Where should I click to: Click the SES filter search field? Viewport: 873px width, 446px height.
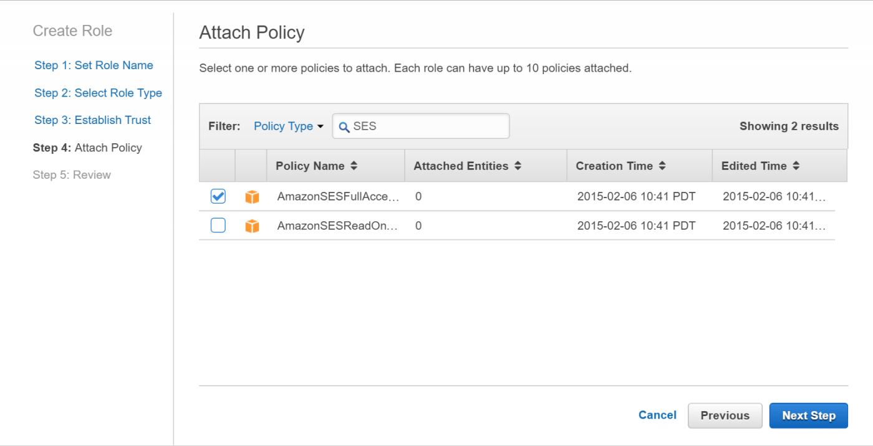pyautogui.click(x=421, y=126)
